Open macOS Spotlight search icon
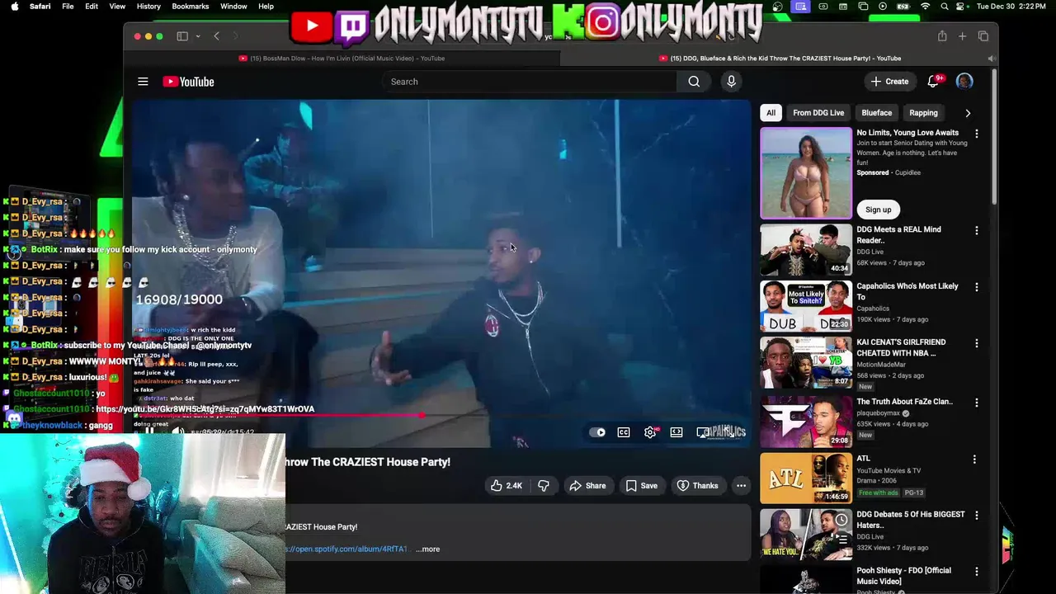 (x=944, y=7)
